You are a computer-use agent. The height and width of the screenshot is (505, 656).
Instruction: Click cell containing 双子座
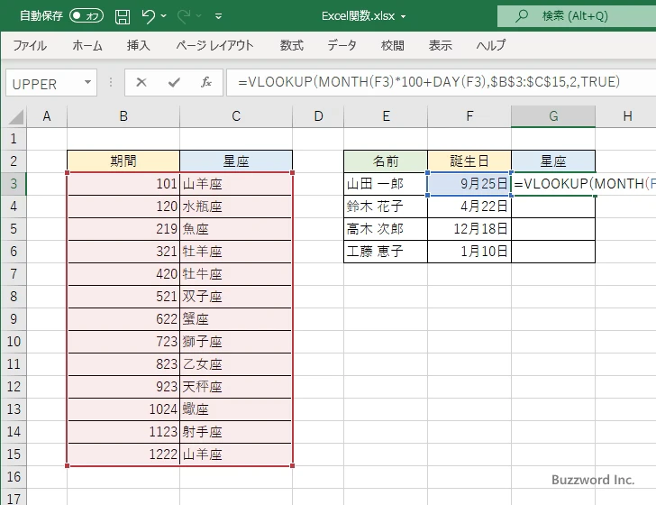tap(236, 297)
